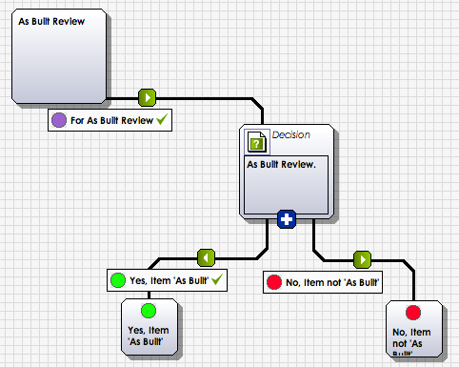Click the right-pointing green arrow on the No branch

(363, 259)
